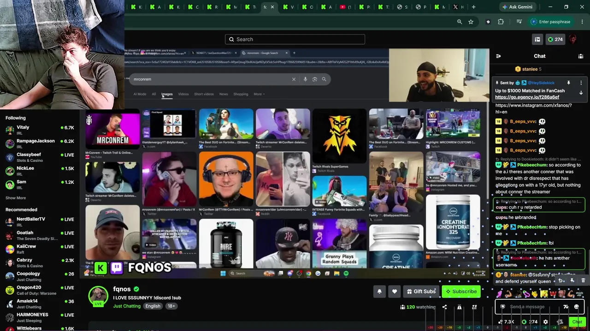Image resolution: width=590 pixels, height=331 pixels.
Task: Open Goatiah's recommended channel
Action: pyautogui.click(x=40, y=235)
